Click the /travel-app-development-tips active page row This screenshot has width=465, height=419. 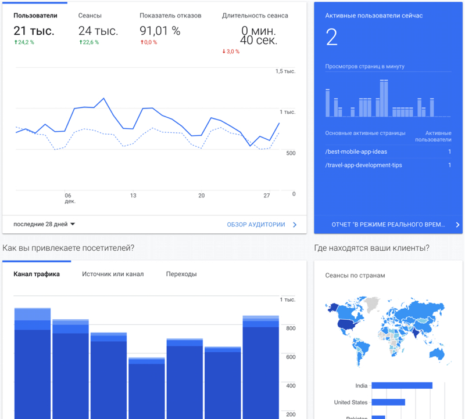tap(388, 165)
